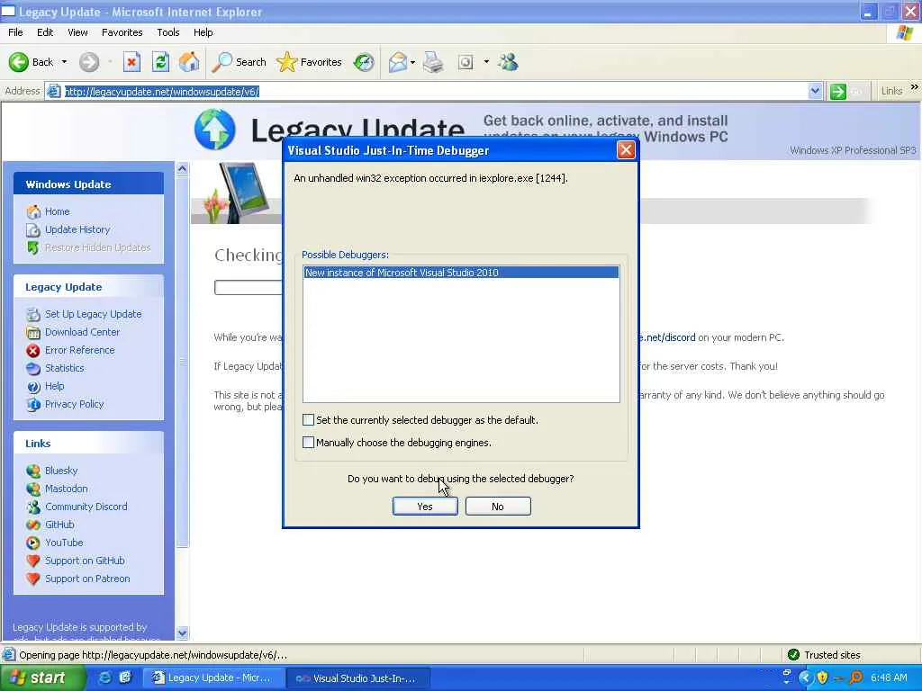Open the Favorites menu in menu bar
The height and width of the screenshot is (691, 922).
click(x=122, y=32)
